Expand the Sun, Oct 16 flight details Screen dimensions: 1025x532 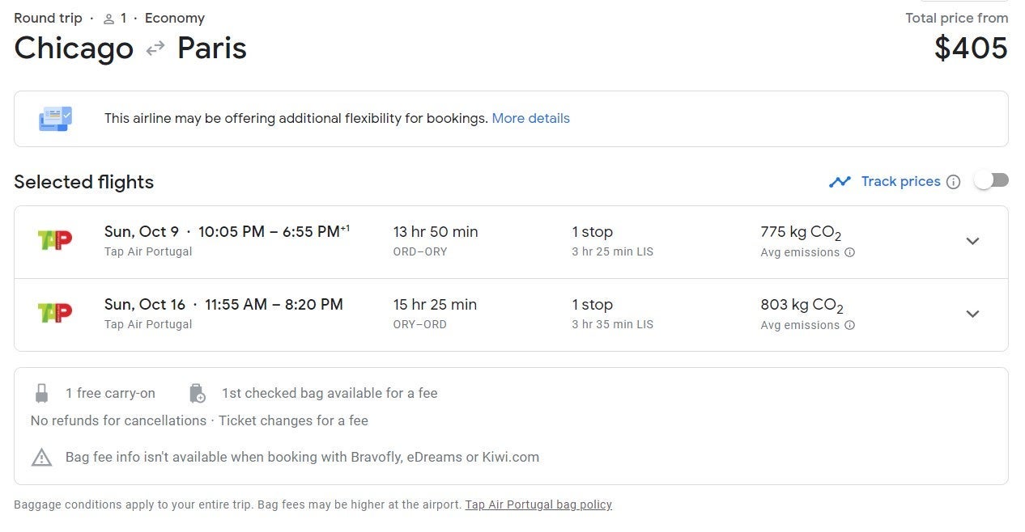pyautogui.click(x=972, y=314)
